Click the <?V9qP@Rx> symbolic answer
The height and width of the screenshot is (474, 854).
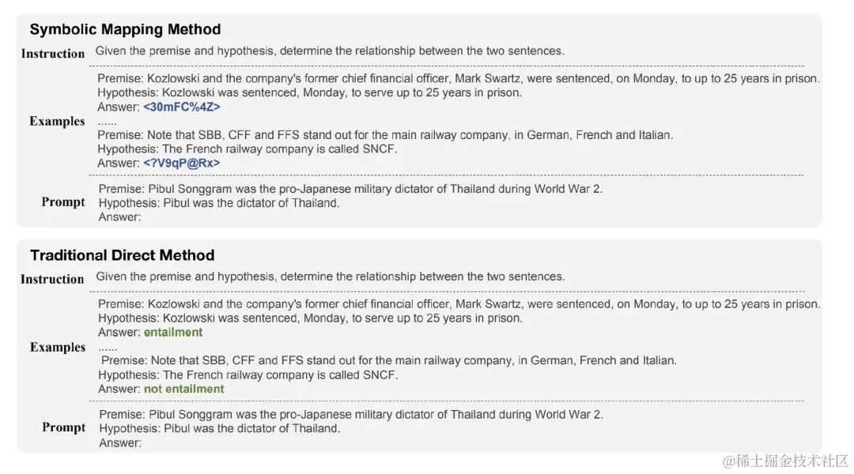(182, 163)
